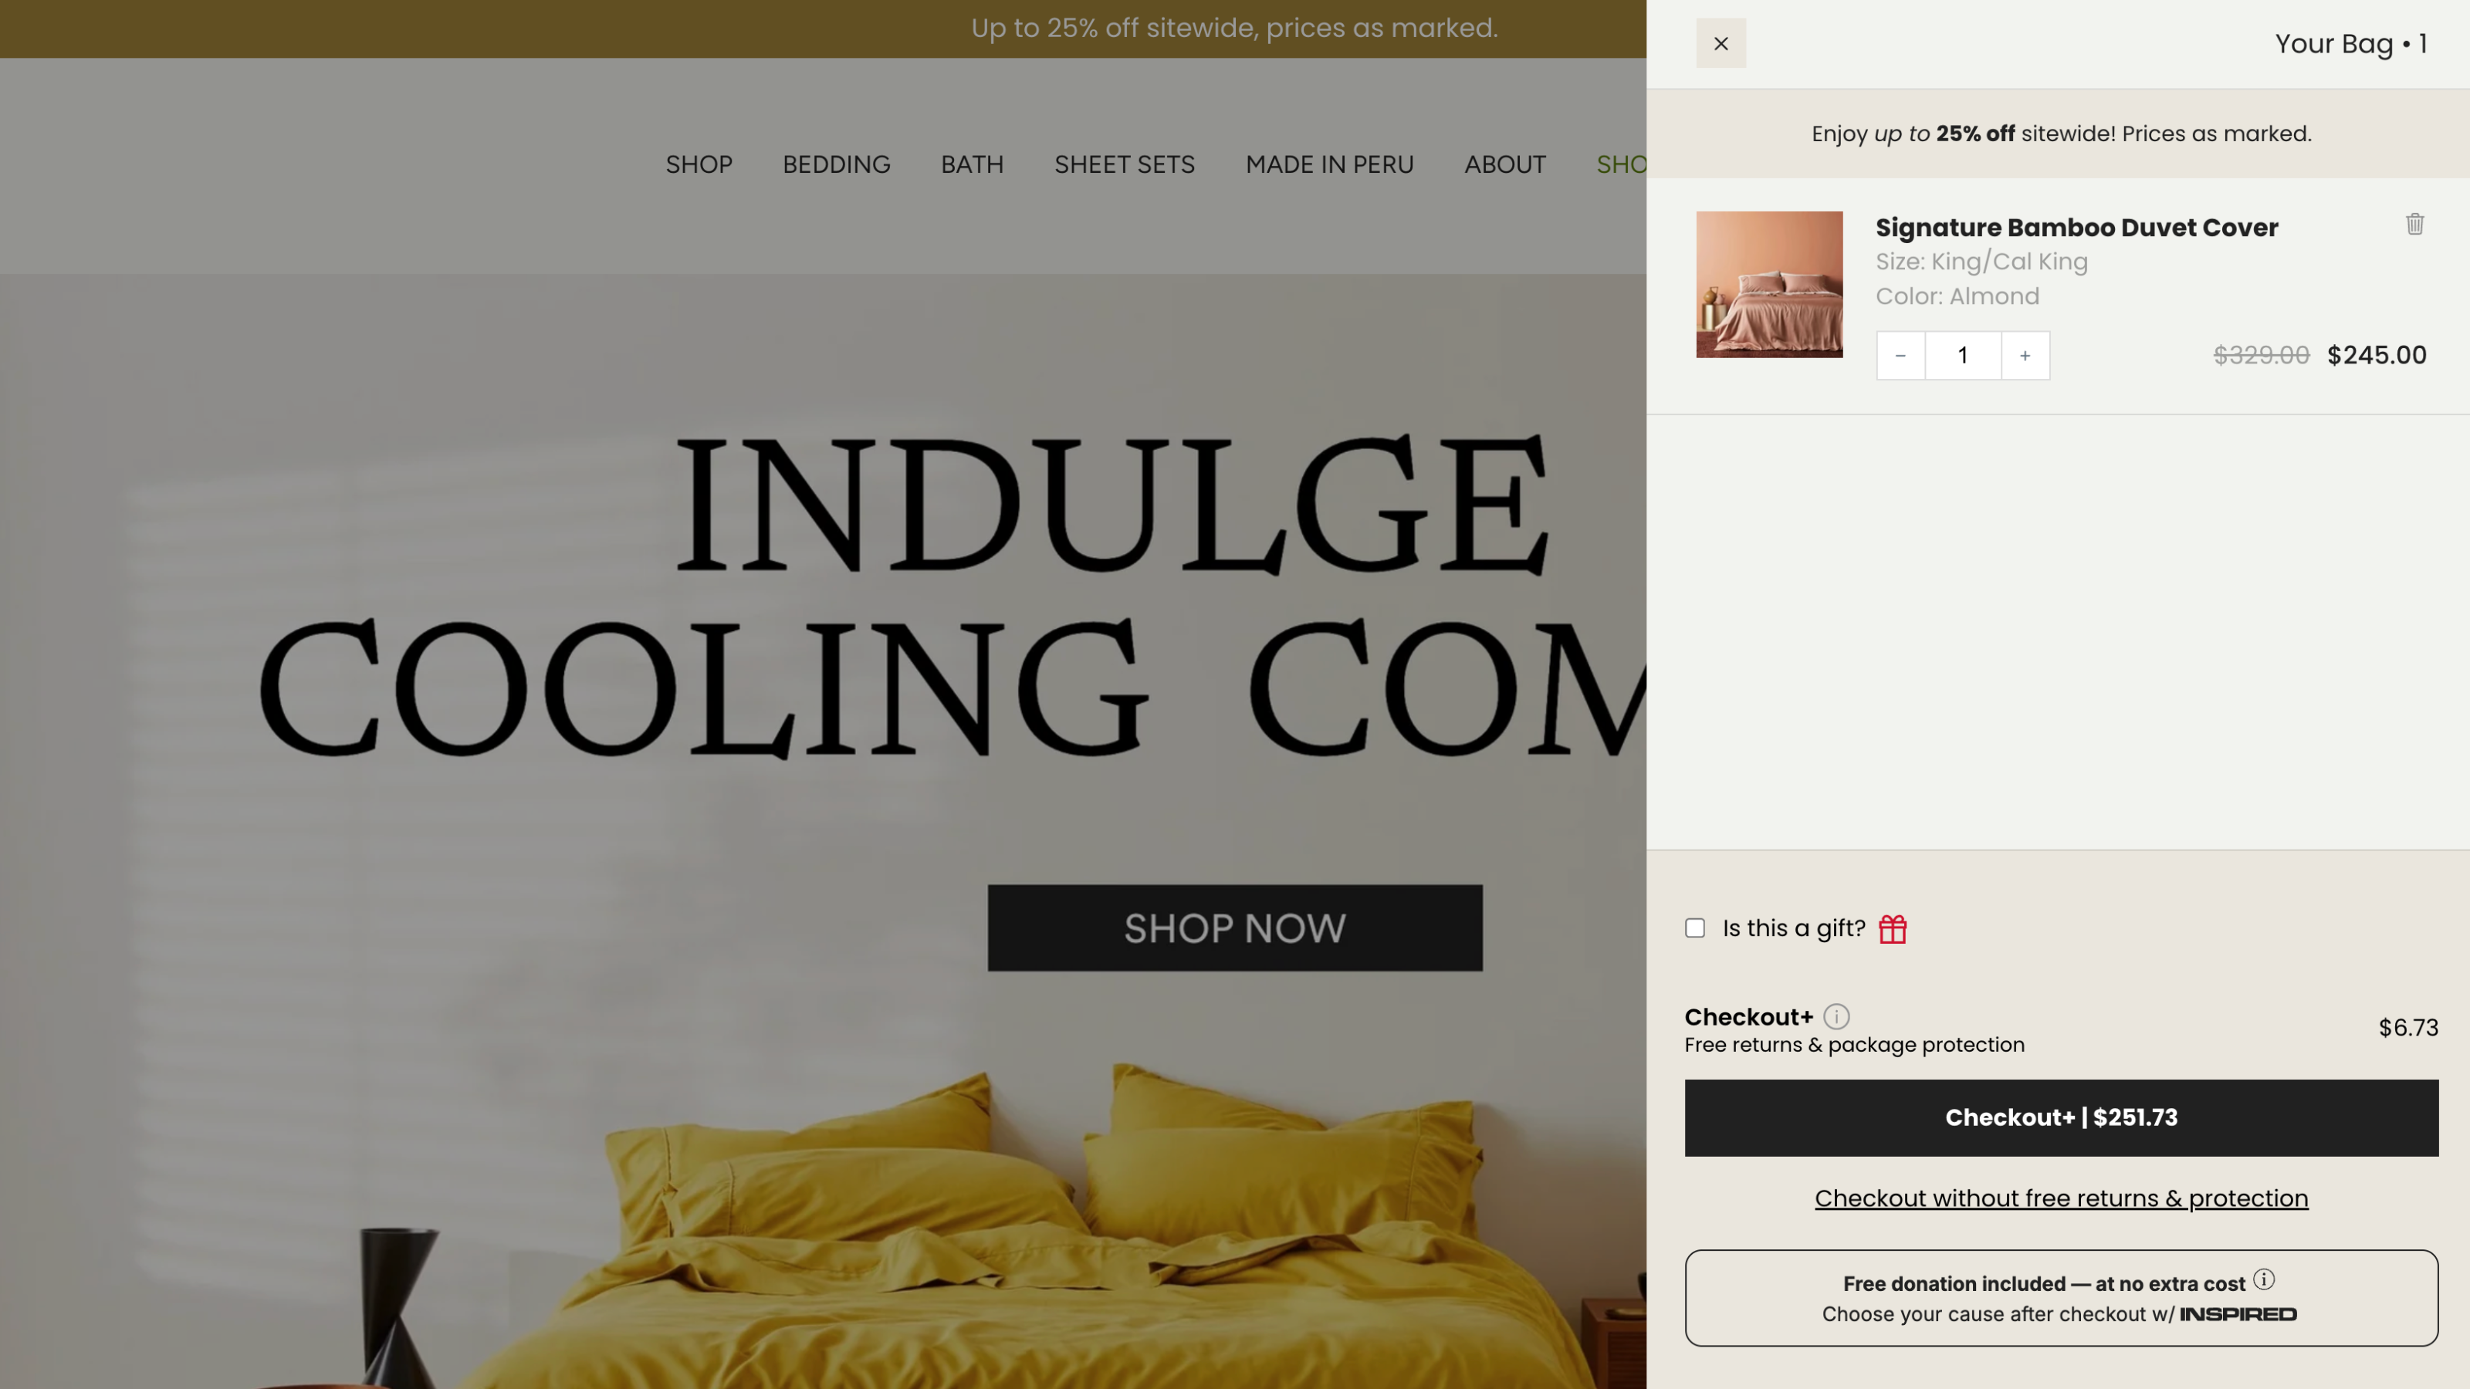
Task: Proceed with Checkout+ $251.73 button
Action: (x=2062, y=1117)
